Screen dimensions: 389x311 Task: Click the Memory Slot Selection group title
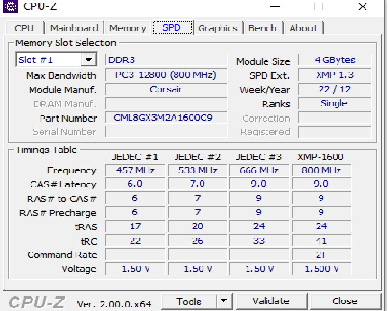pyautogui.click(x=66, y=43)
